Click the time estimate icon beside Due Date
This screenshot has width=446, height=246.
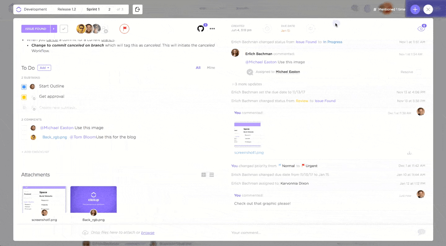click(x=311, y=29)
